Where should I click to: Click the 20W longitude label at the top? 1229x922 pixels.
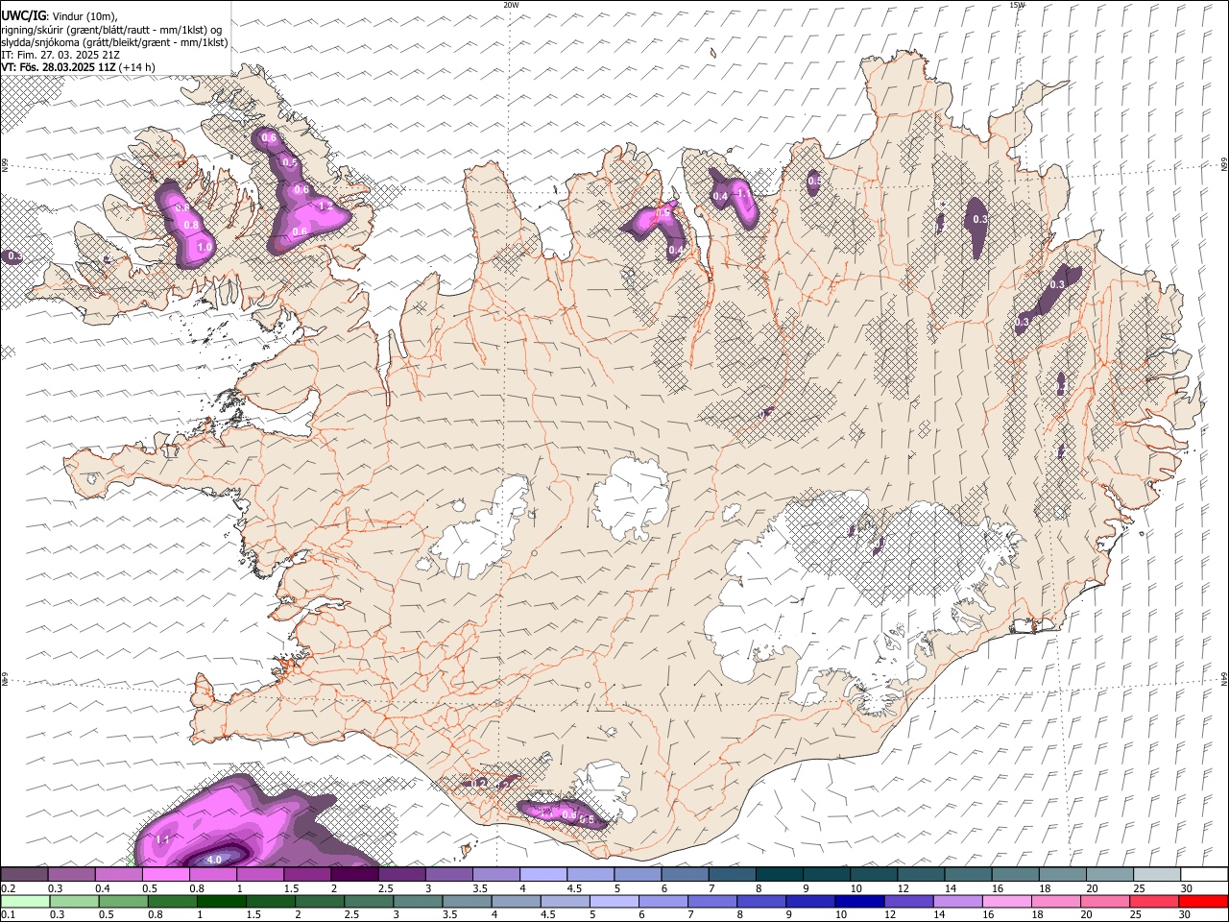(x=512, y=5)
